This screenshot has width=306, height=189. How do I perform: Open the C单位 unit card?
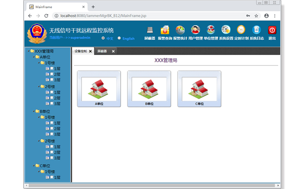[199, 89]
